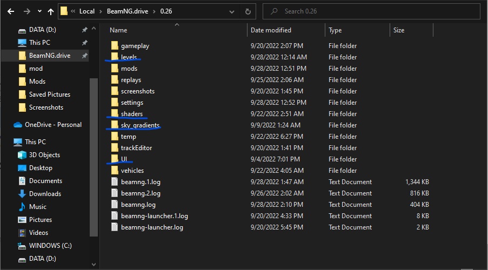Select the shaders folder icon
The image size is (488, 270).
[x=115, y=114]
